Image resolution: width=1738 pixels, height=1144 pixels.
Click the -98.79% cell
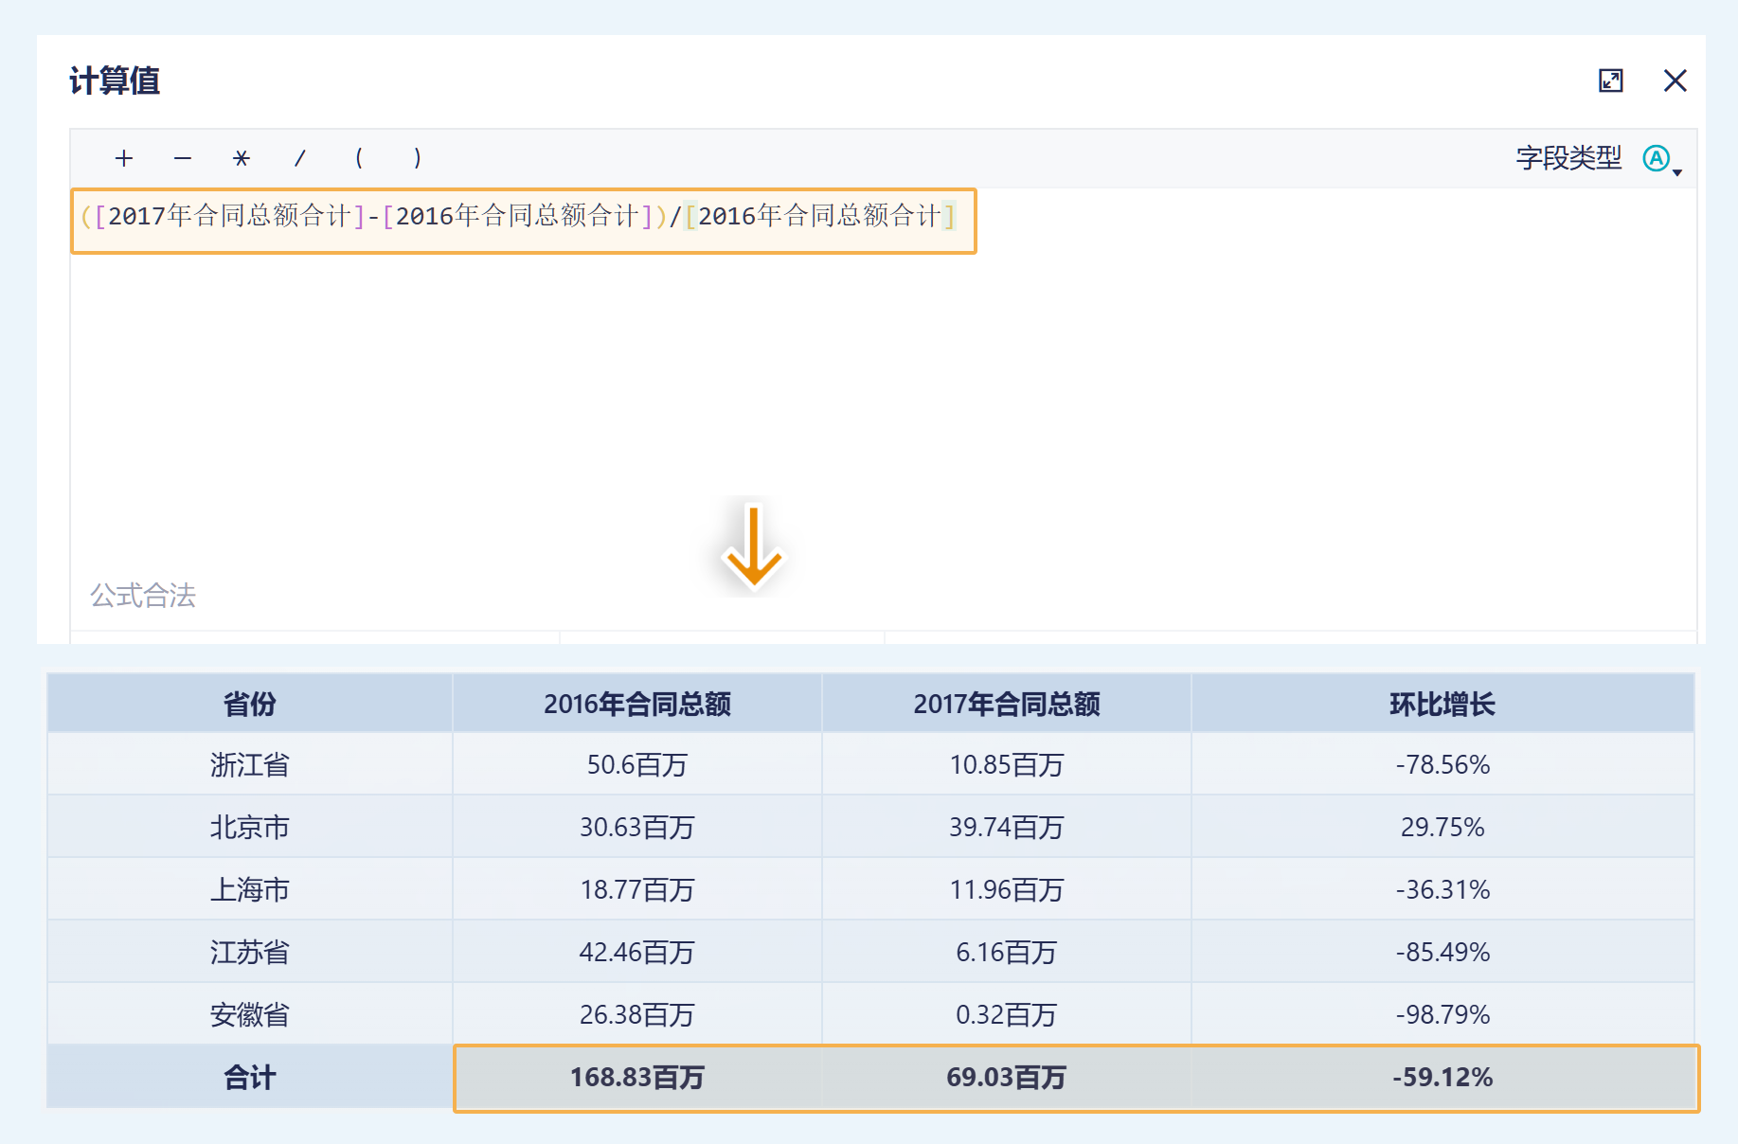pyautogui.click(x=1442, y=1014)
